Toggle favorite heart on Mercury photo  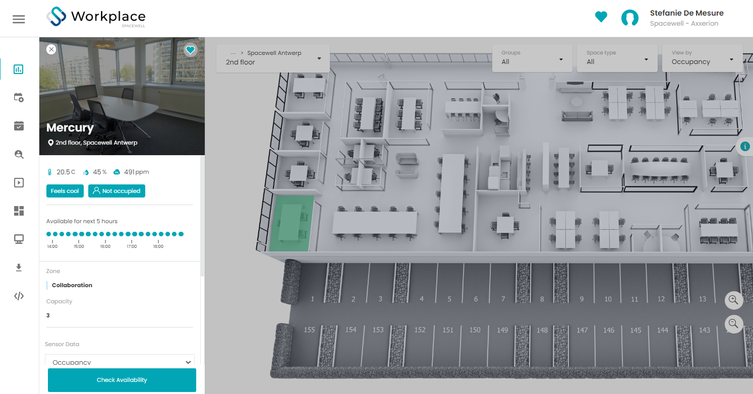[190, 50]
